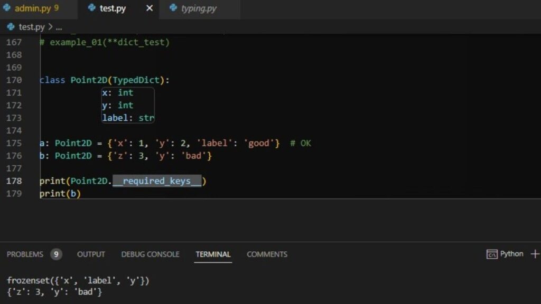Click test.py in the breadcrumb bar
541x304 pixels.
click(31, 27)
